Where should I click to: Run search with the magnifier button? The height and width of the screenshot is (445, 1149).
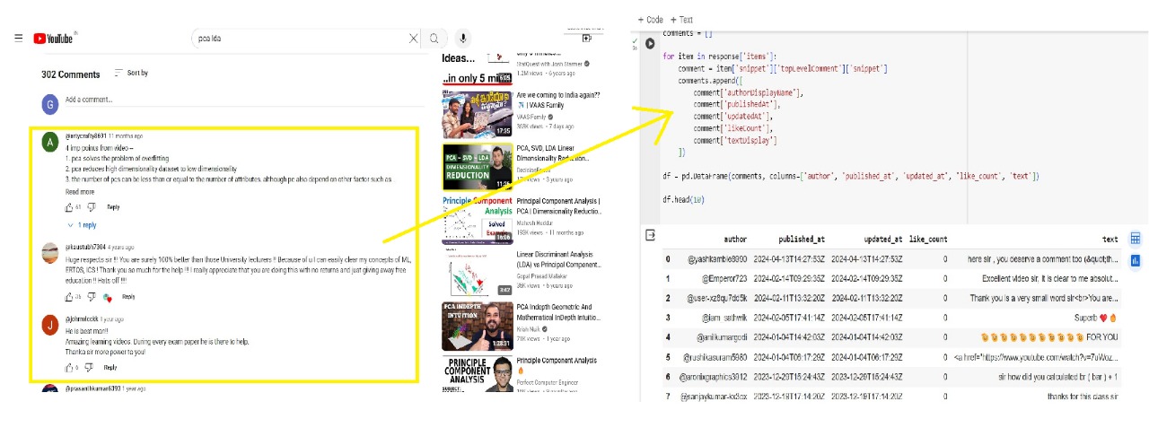coord(434,39)
